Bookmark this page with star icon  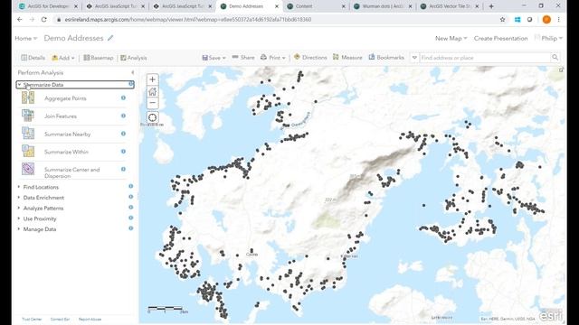503,20
